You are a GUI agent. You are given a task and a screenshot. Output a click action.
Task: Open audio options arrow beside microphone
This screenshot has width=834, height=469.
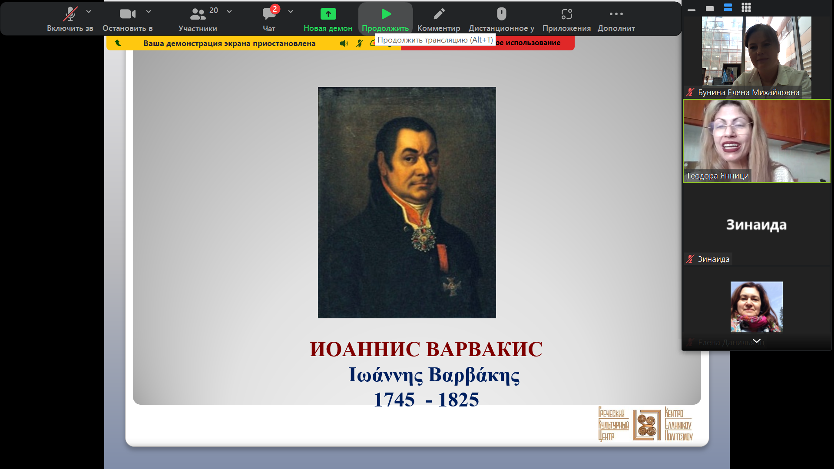click(x=89, y=12)
